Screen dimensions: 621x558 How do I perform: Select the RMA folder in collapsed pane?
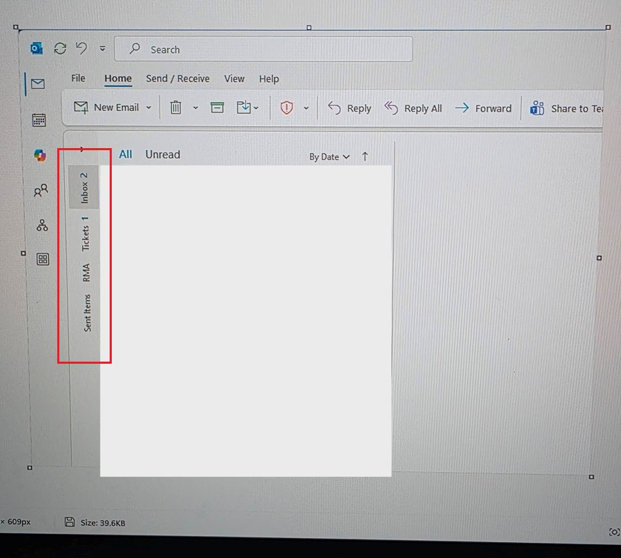[x=86, y=273]
